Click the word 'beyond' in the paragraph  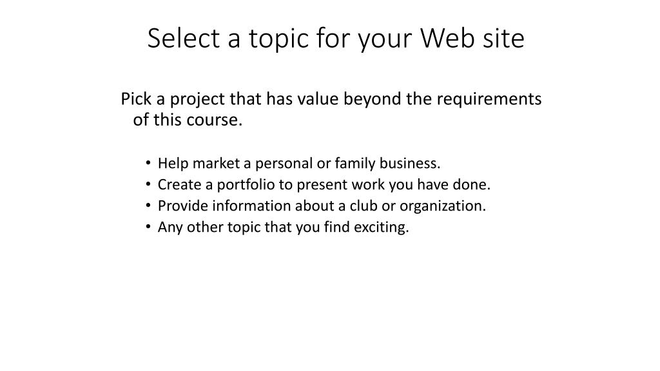tap(372, 100)
